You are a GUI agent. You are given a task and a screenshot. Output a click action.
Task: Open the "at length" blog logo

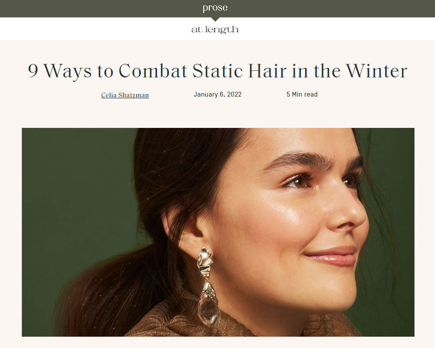pos(215,30)
